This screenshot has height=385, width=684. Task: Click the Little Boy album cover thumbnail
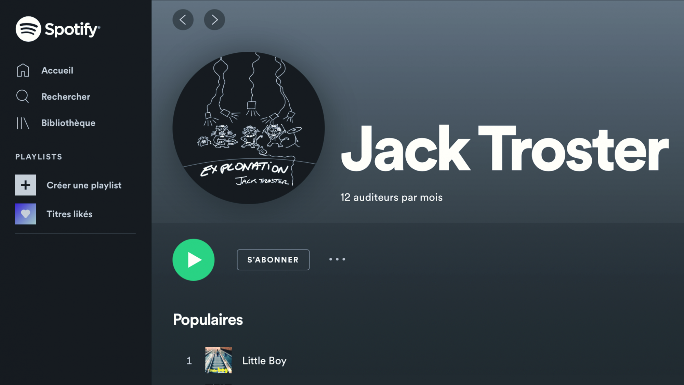click(219, 360)
